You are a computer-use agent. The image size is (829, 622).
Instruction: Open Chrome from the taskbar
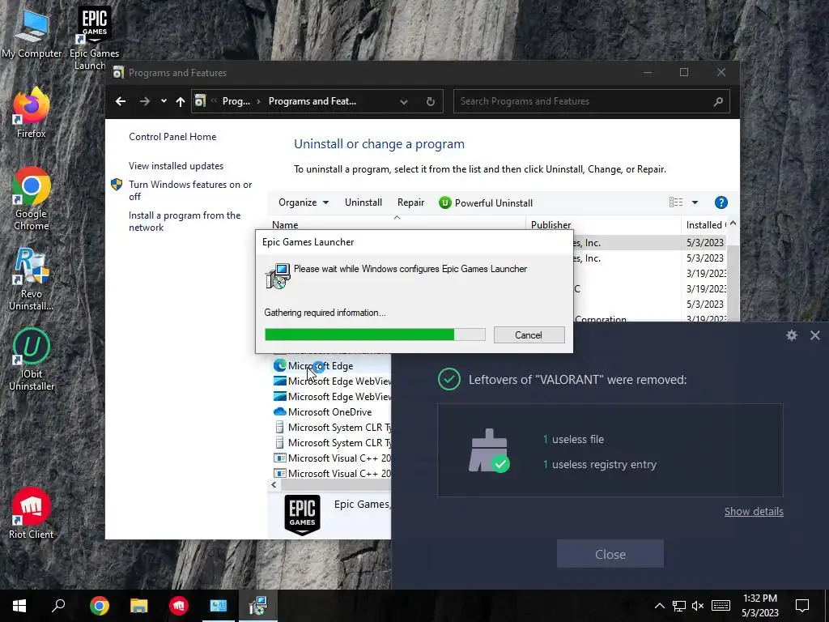click(x=99, y=606)
